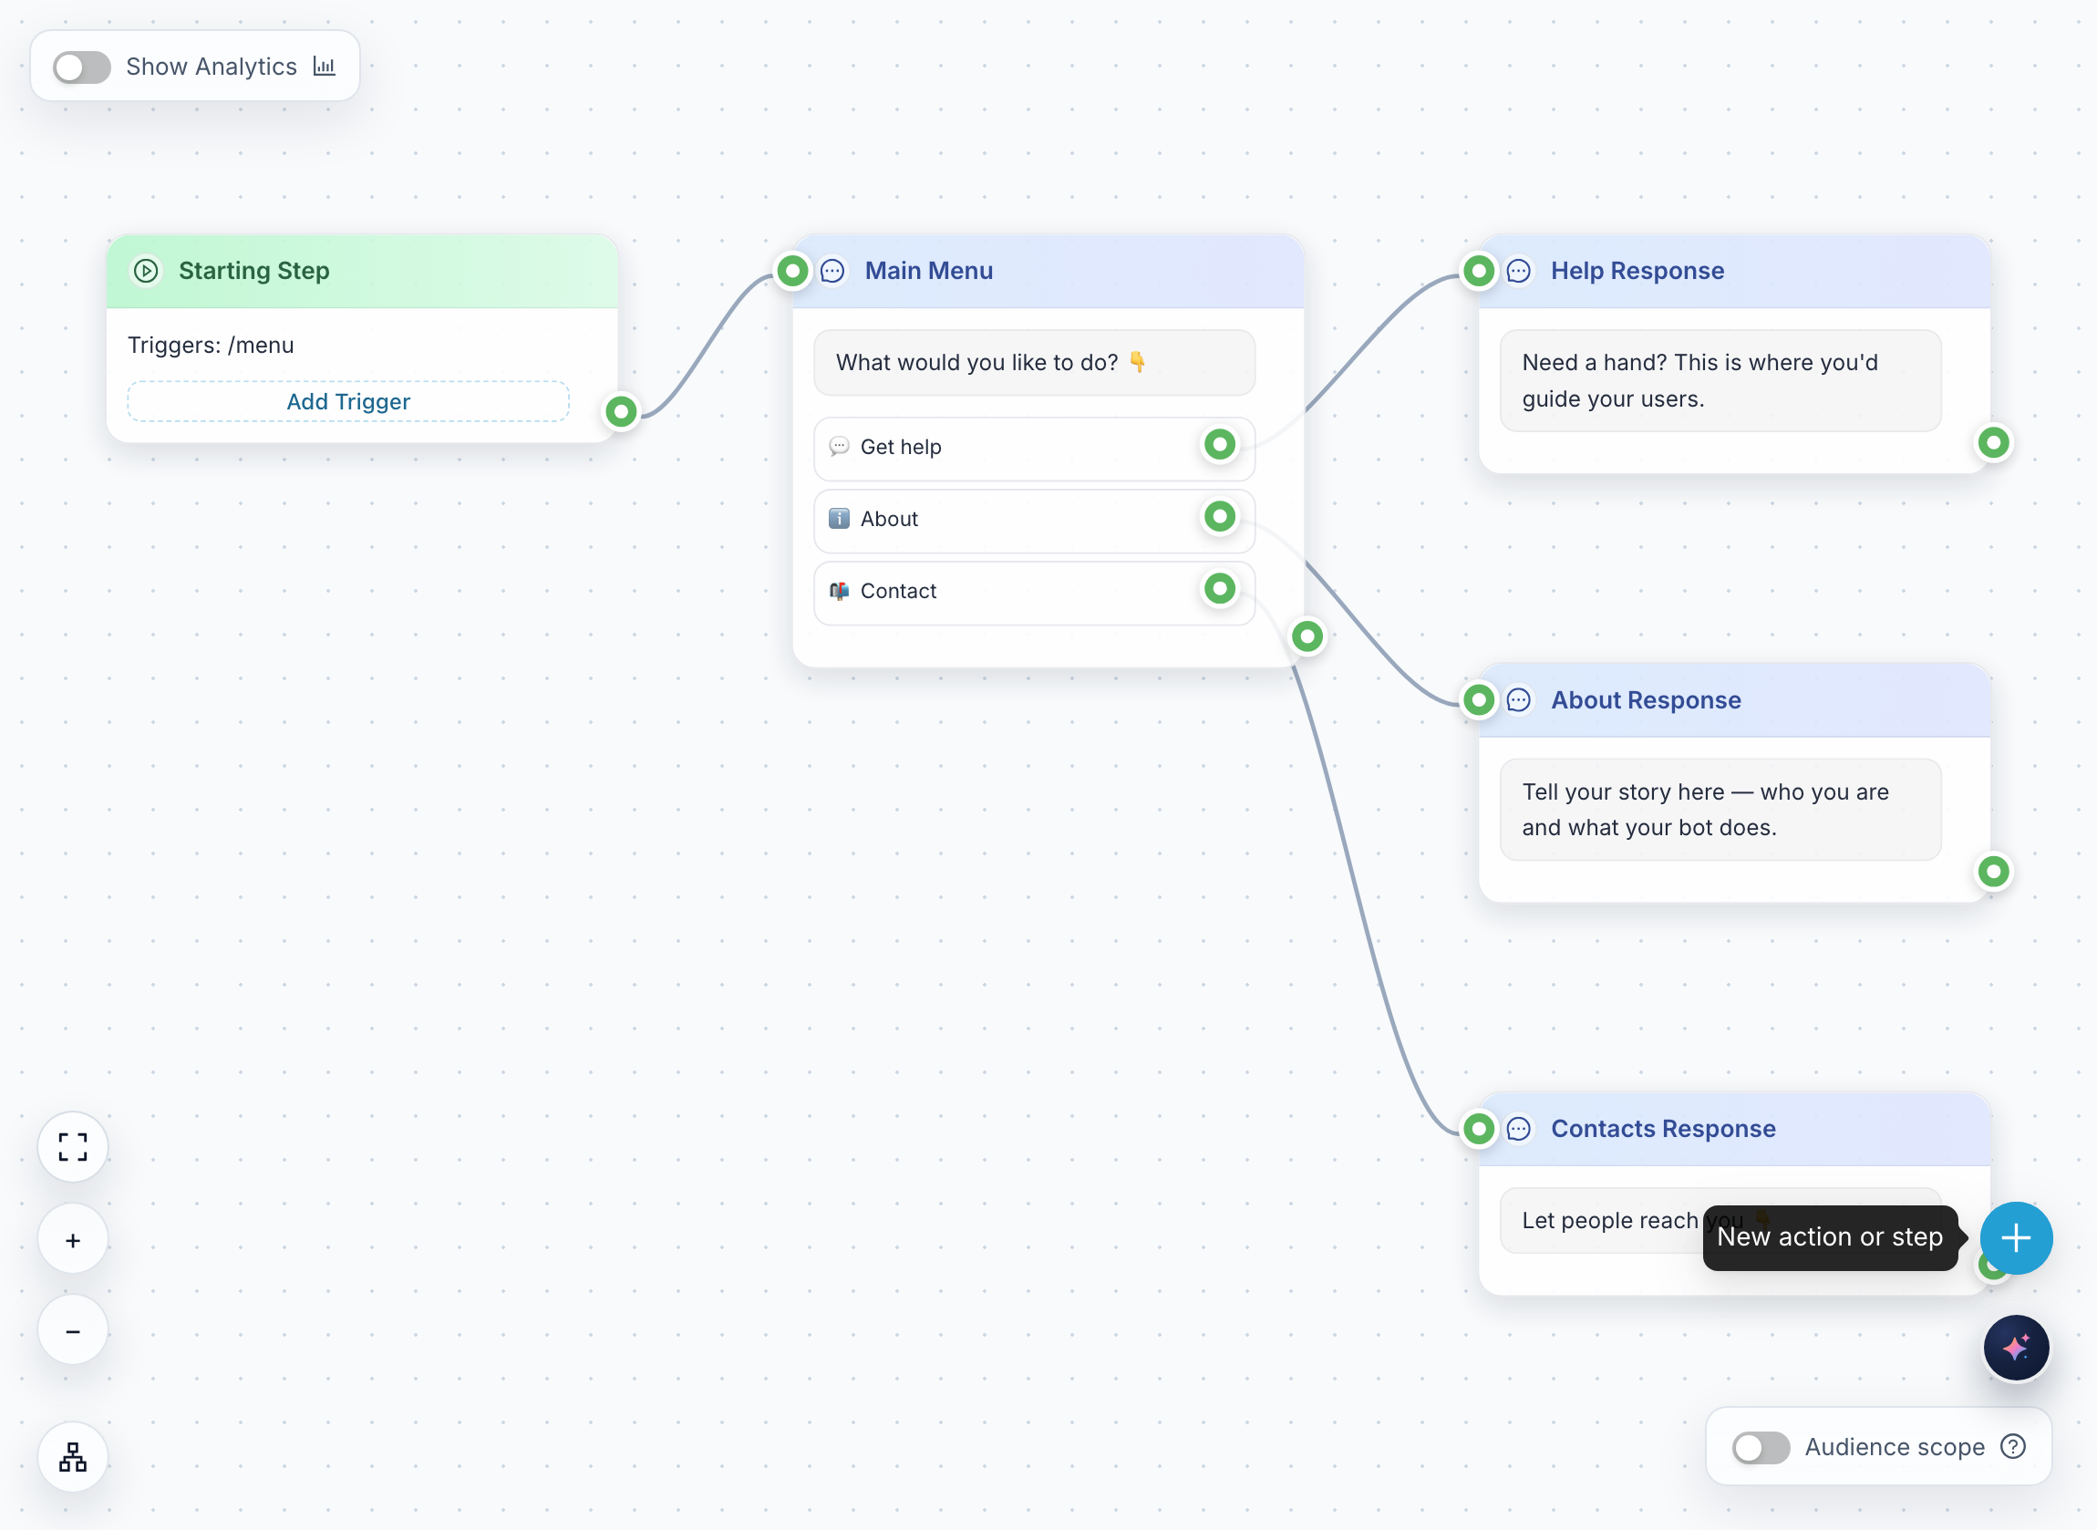Viewport: 2097px width, 1530px height.
Task: Open the AI sparkle assistant button
Action: pos(2016,1347)
